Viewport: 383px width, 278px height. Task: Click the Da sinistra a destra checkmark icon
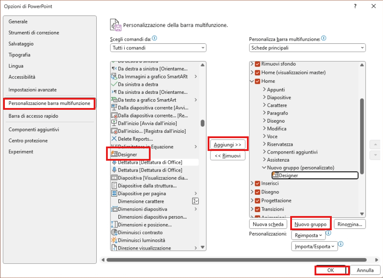(x=114, y=84)
